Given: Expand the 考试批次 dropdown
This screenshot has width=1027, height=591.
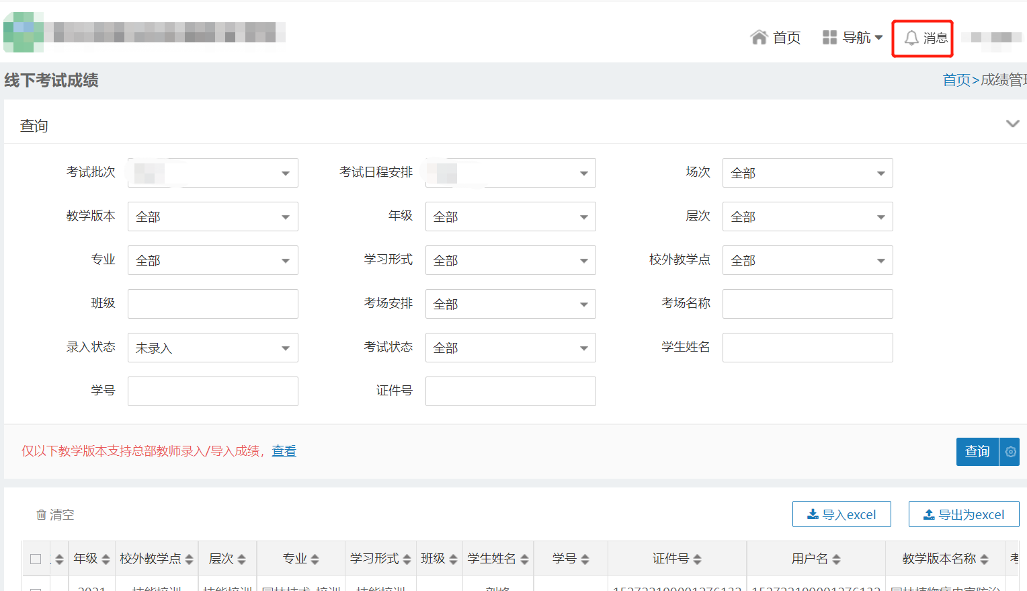Looking at the screenshot, I should 213,173.
